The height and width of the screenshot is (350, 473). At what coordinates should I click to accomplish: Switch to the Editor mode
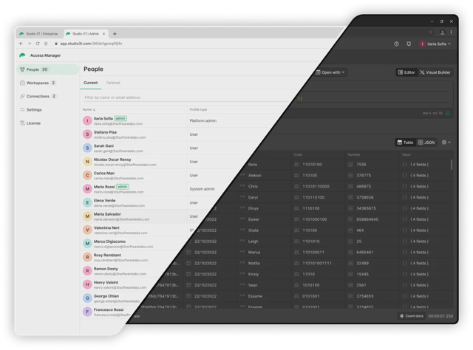pyautogui.click(x=406, y=72)
